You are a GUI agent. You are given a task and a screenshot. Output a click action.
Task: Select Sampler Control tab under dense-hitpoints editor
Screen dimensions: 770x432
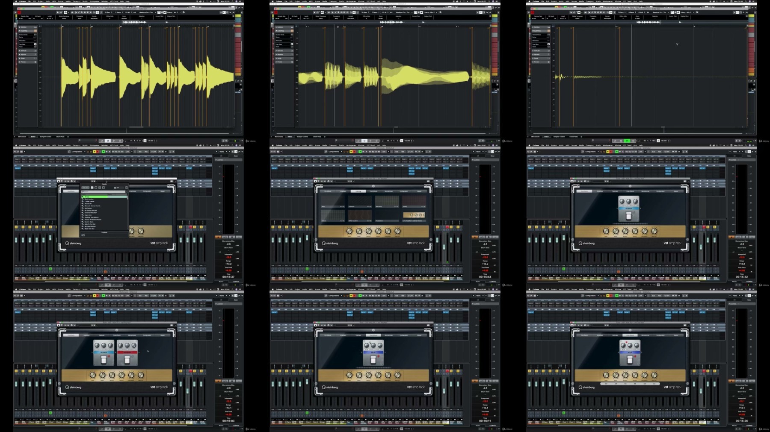(x=46, y=137)
